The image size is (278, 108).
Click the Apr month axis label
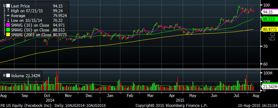(172, 96)
